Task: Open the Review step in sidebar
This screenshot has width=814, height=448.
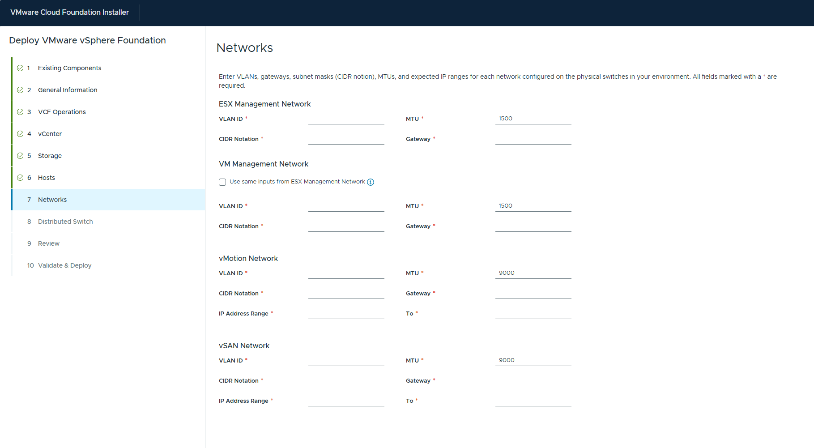Action: click(49, 243)
